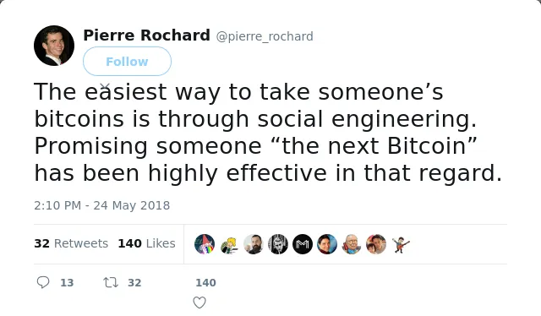Screen dimensions: 541x316
Task: Open the @pierre_rochard handle link
Action: point(265,36)
